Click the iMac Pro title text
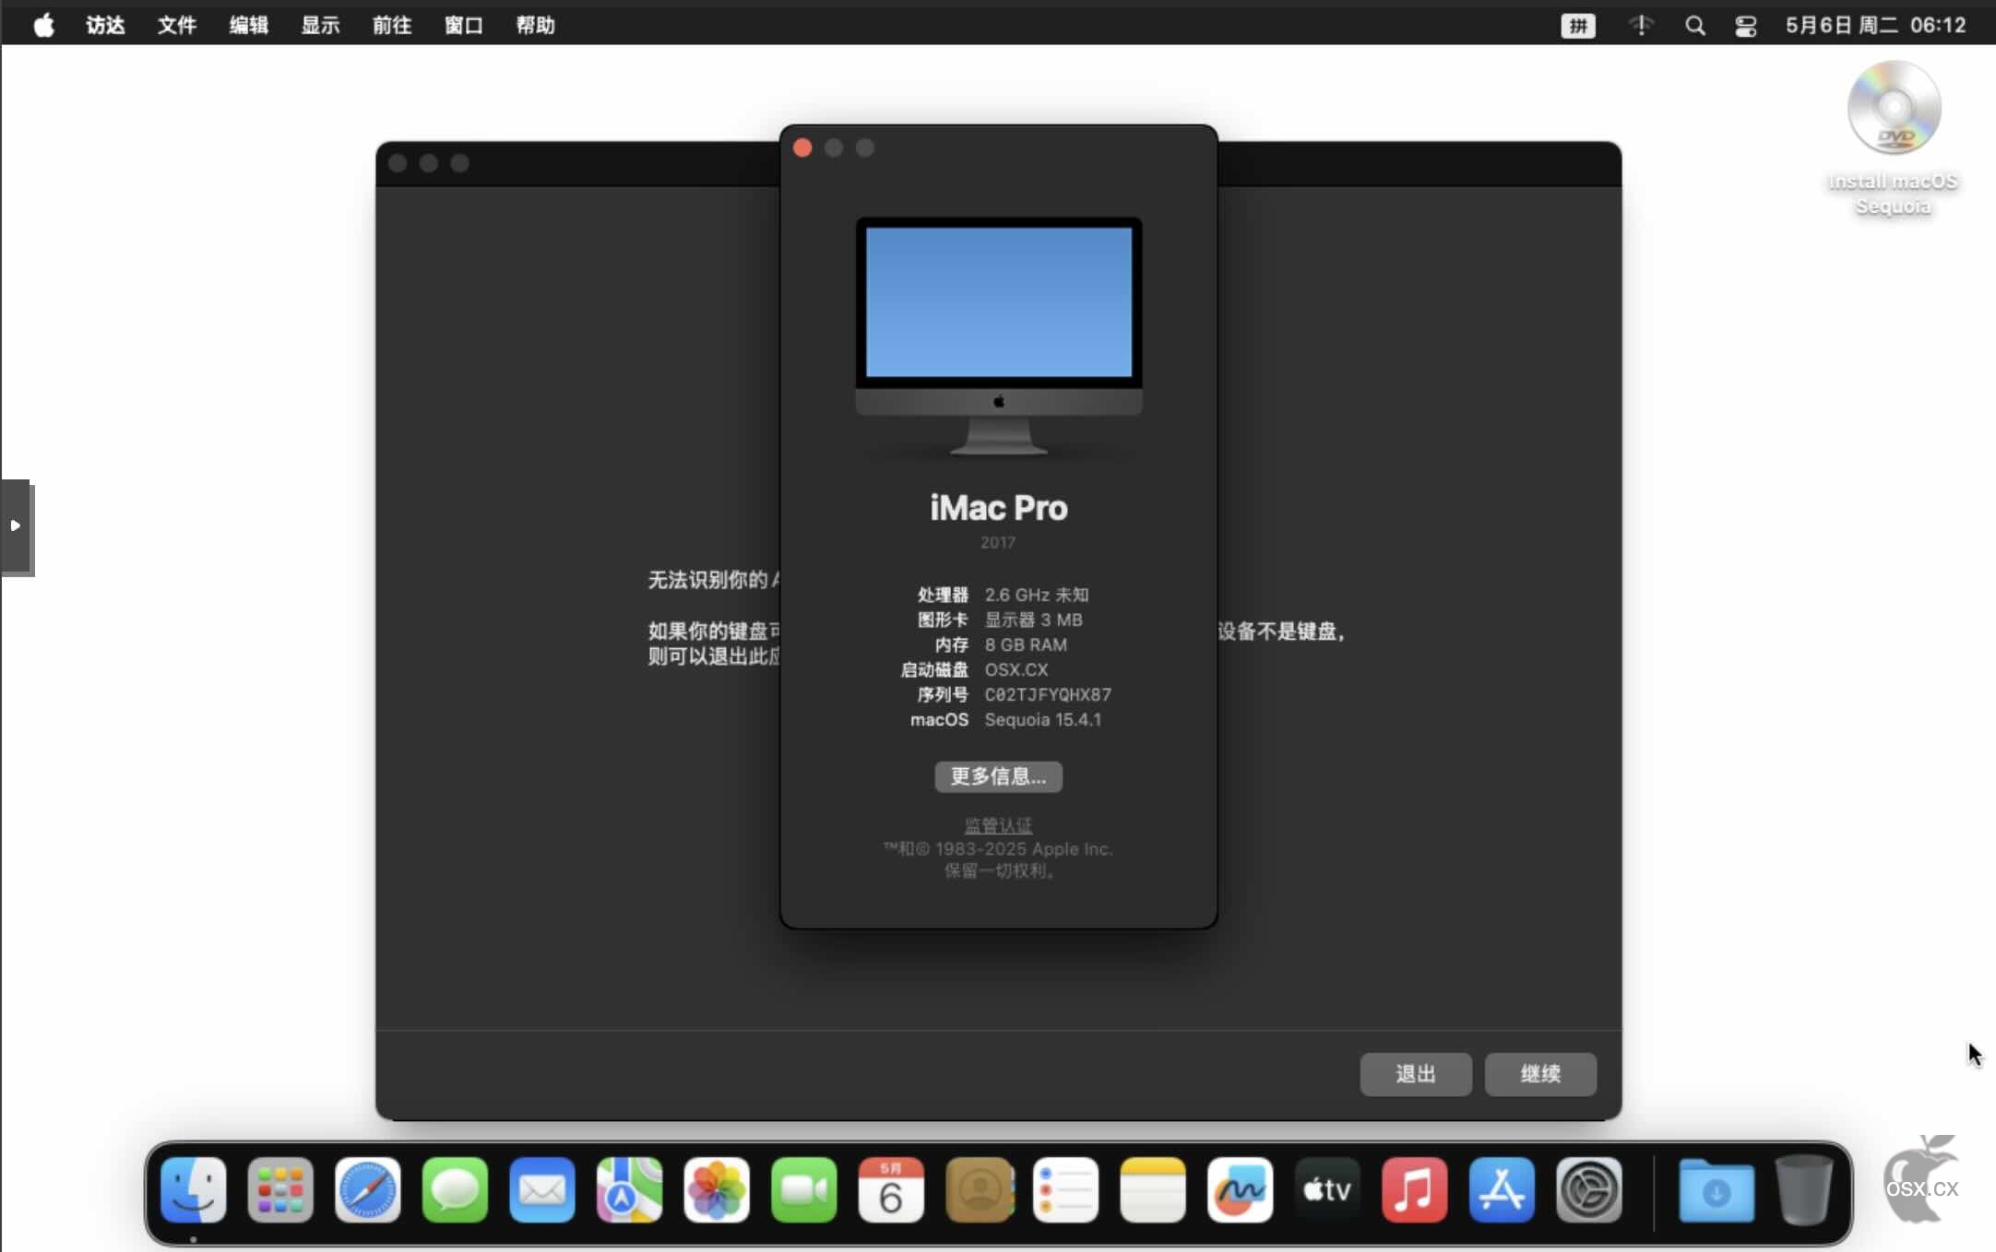Image resolution: width=1996 pixels, height=1252 pixels. (x=999, y=508)
